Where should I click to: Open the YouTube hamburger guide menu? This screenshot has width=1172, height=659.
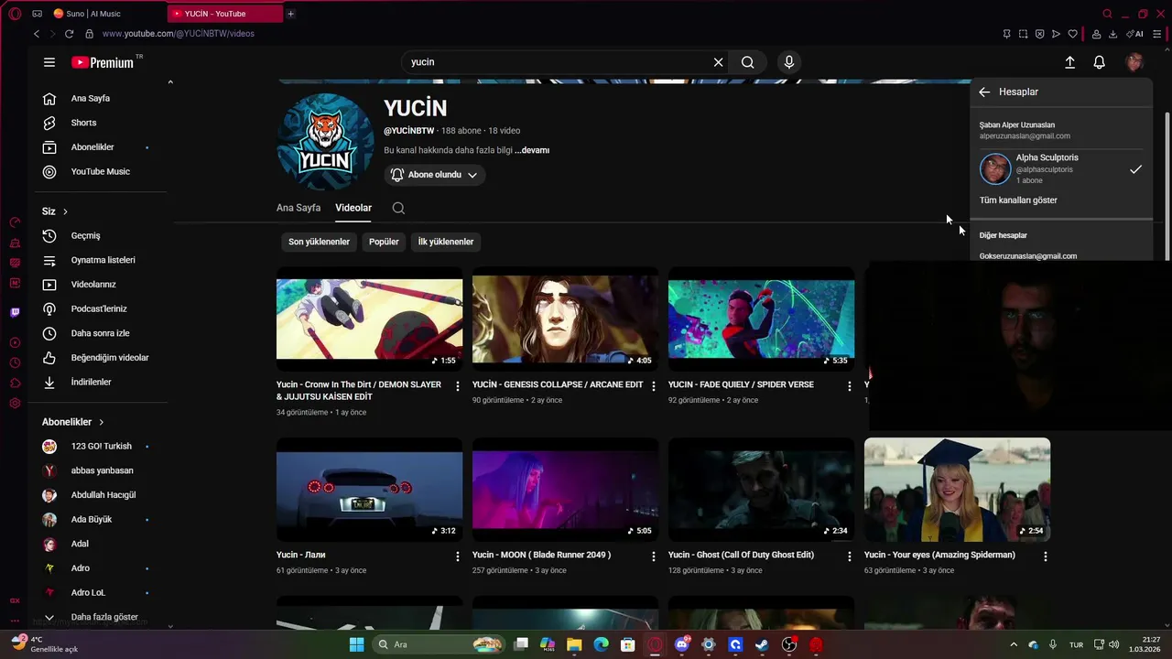point(49,62)
